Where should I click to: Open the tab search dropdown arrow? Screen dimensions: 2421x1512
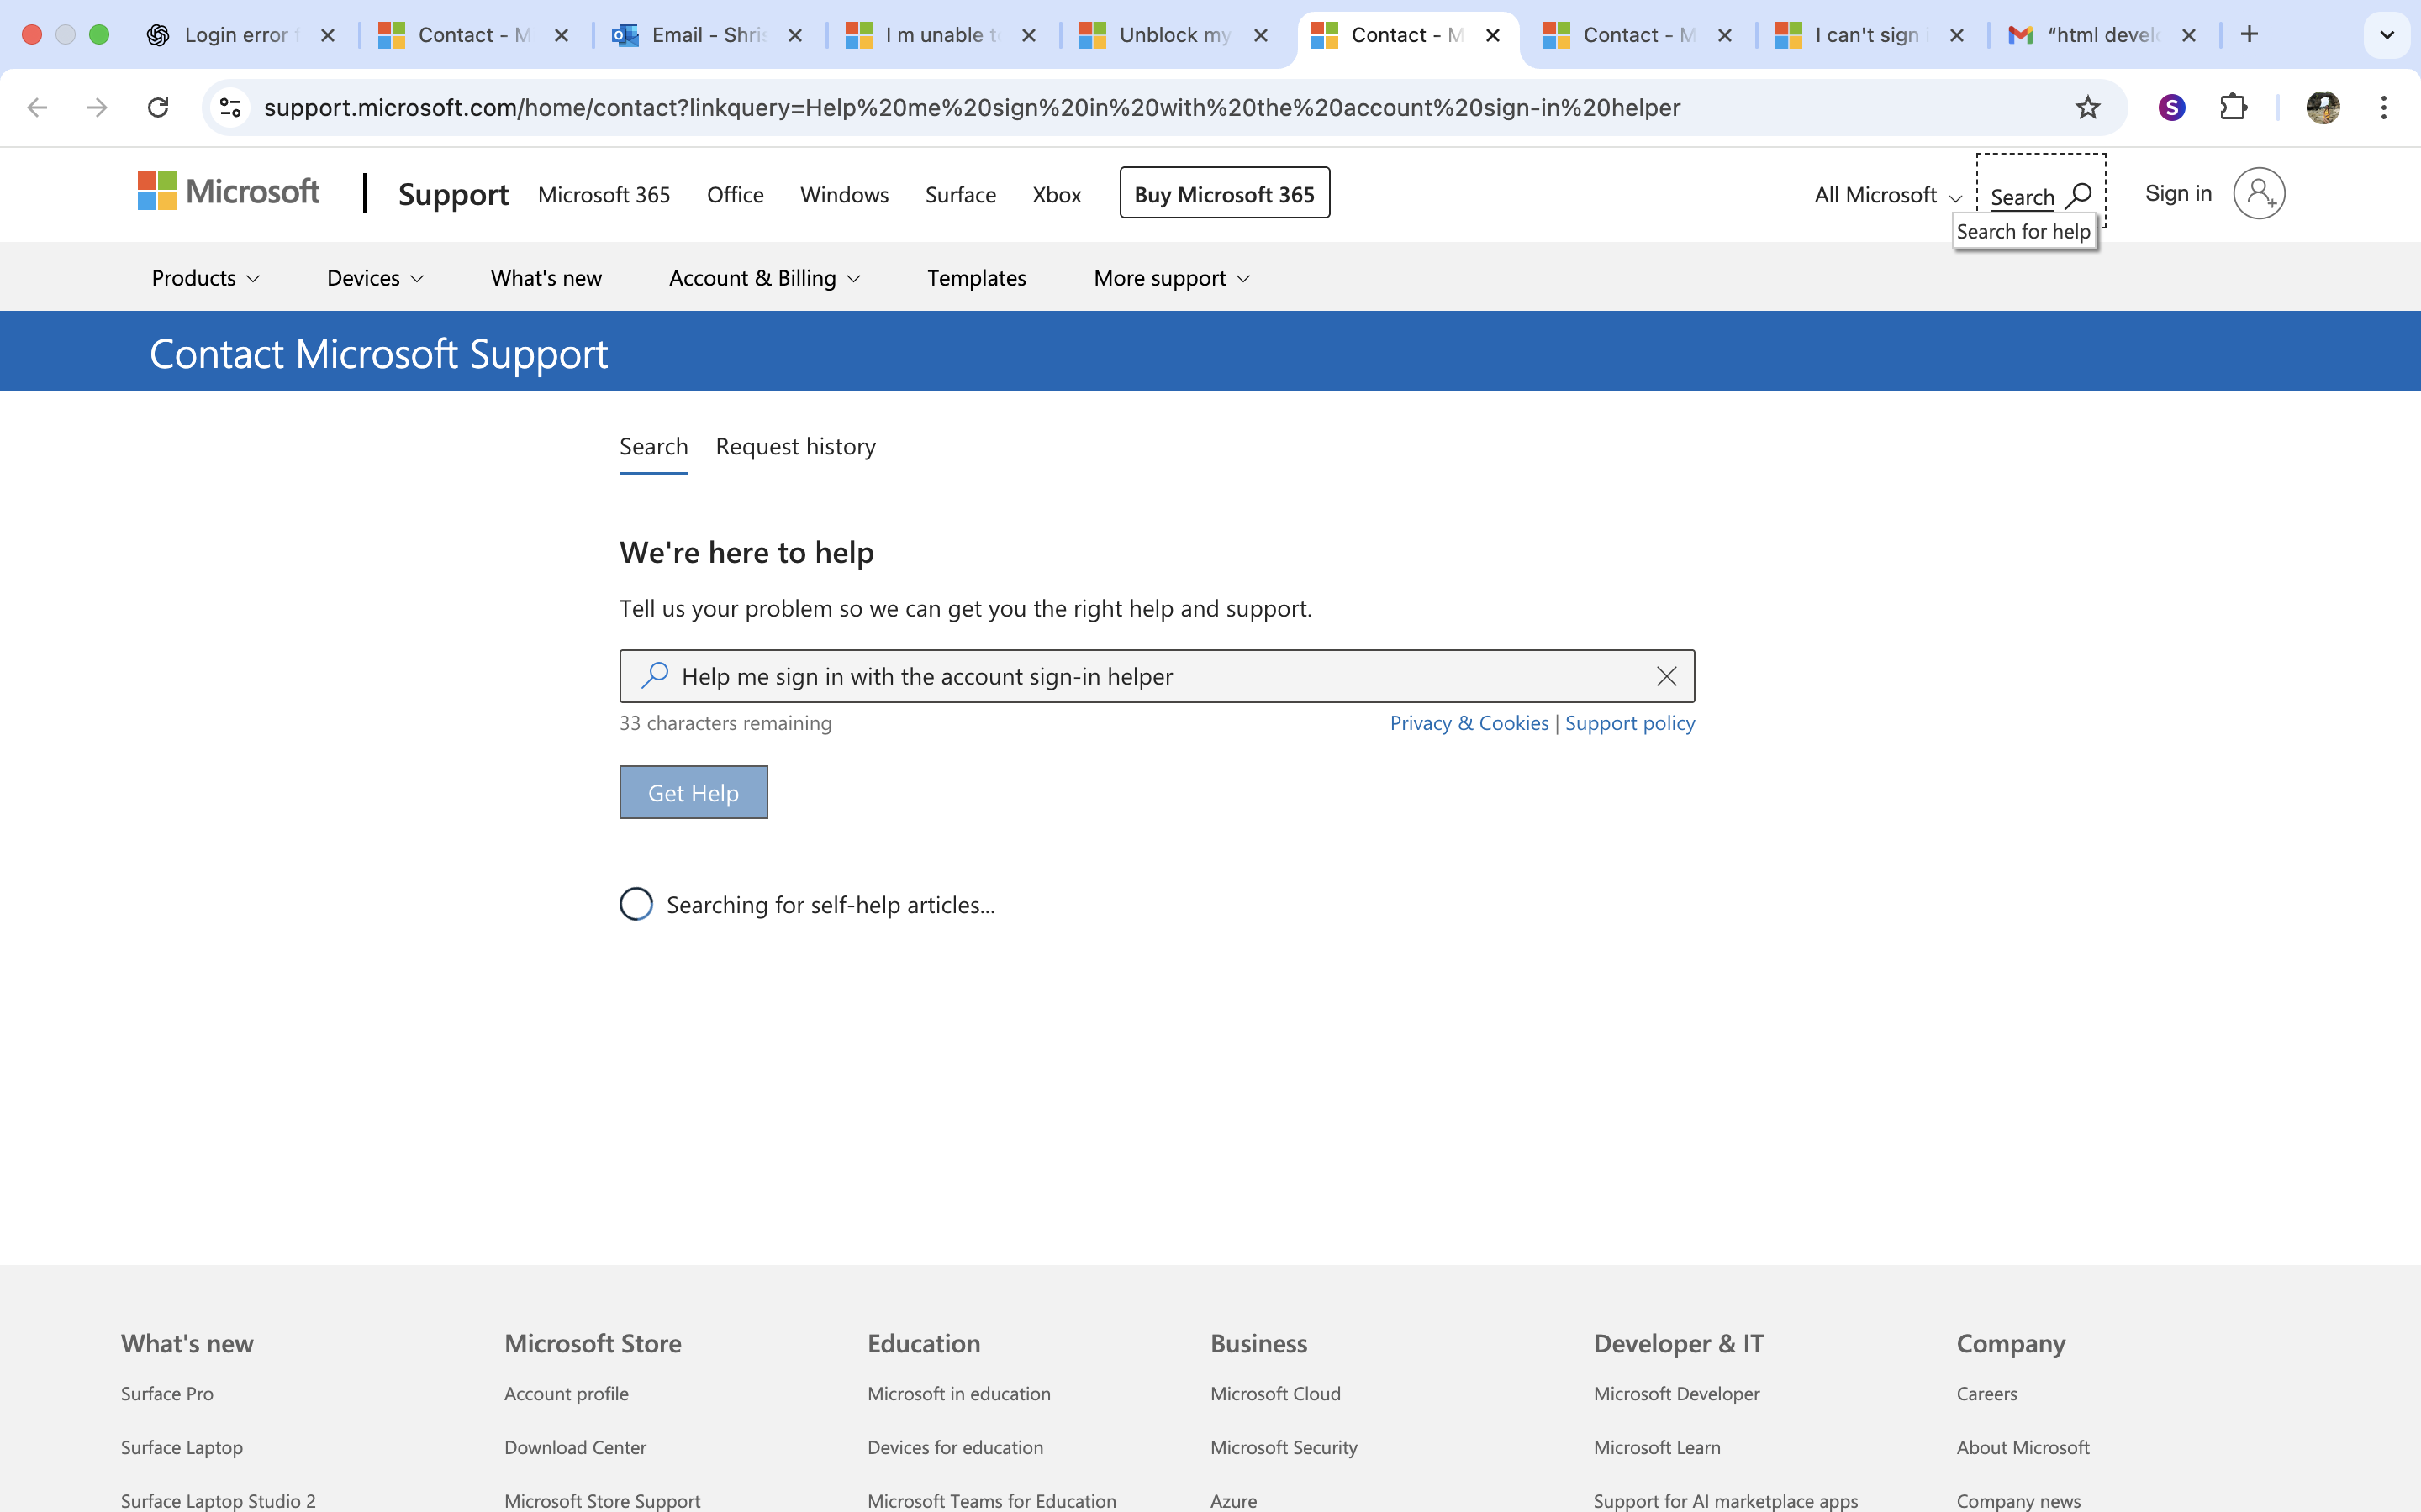click(2387, 35)
